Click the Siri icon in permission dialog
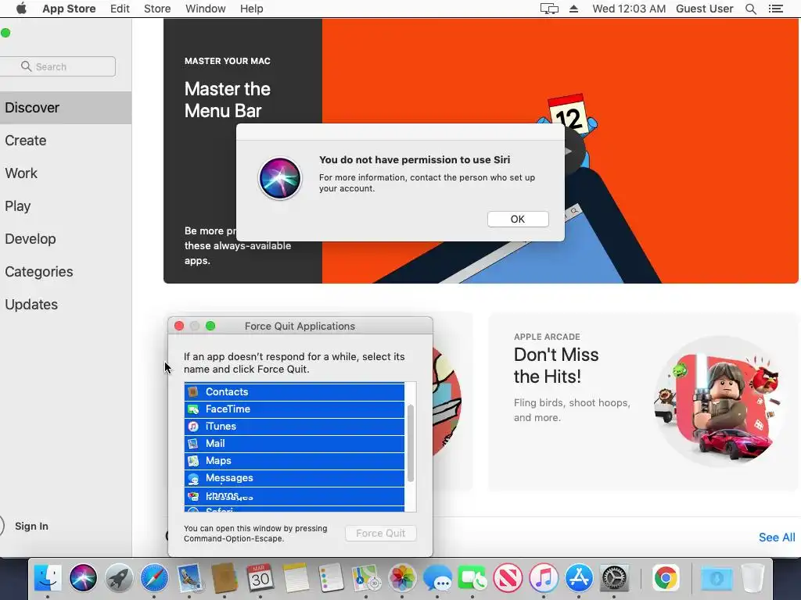 pos(280,179)
